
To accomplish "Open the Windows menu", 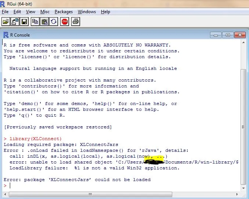I will [x=87, y=12].
